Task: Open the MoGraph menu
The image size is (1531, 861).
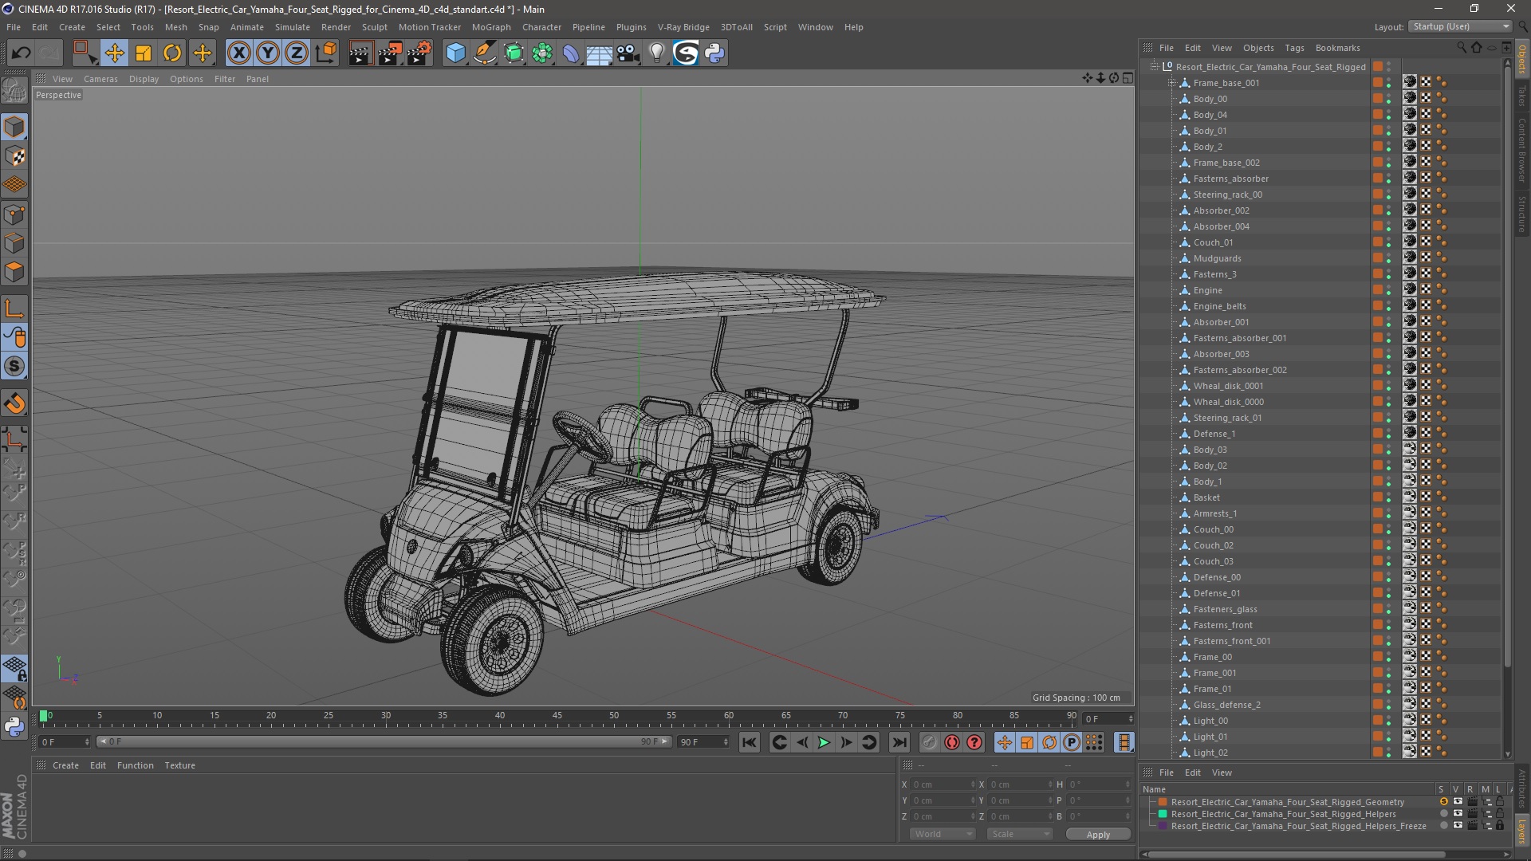Action: [x=491, y=27]
